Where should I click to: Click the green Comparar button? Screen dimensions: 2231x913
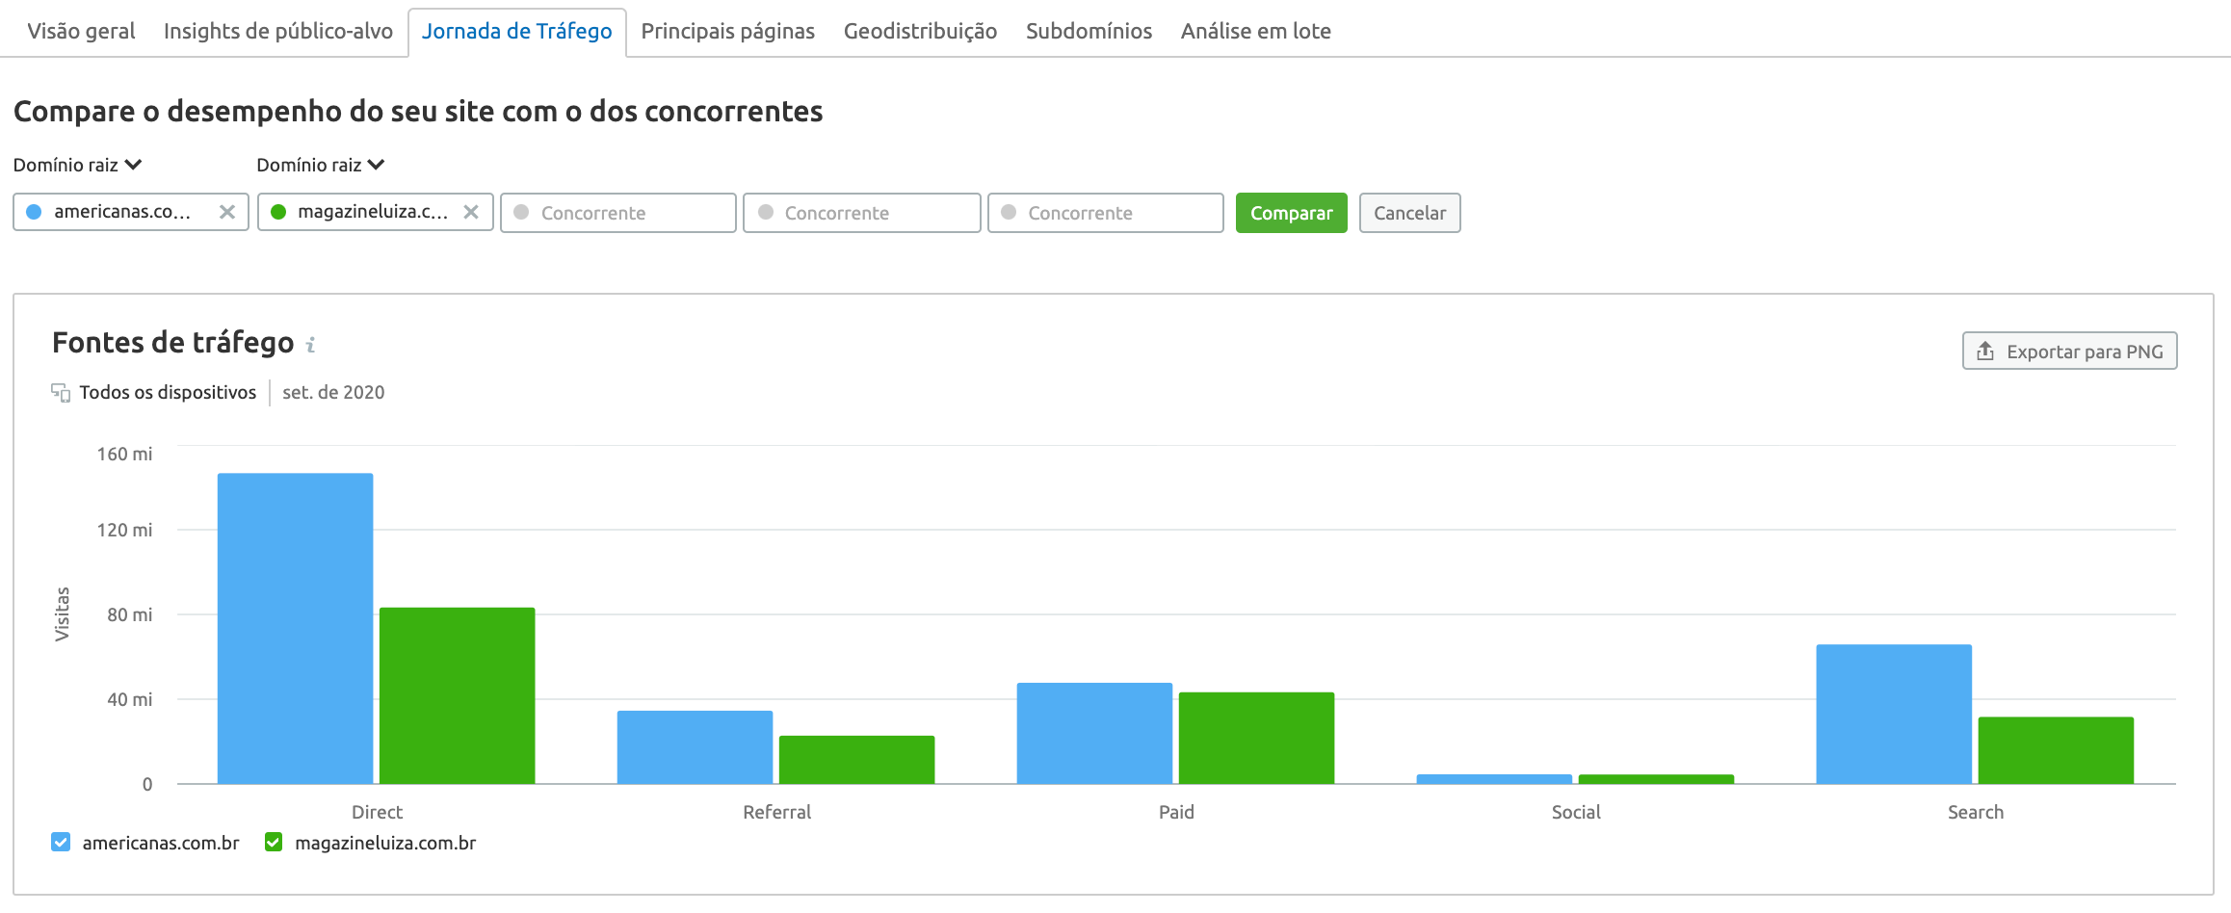click(1291, 213)
